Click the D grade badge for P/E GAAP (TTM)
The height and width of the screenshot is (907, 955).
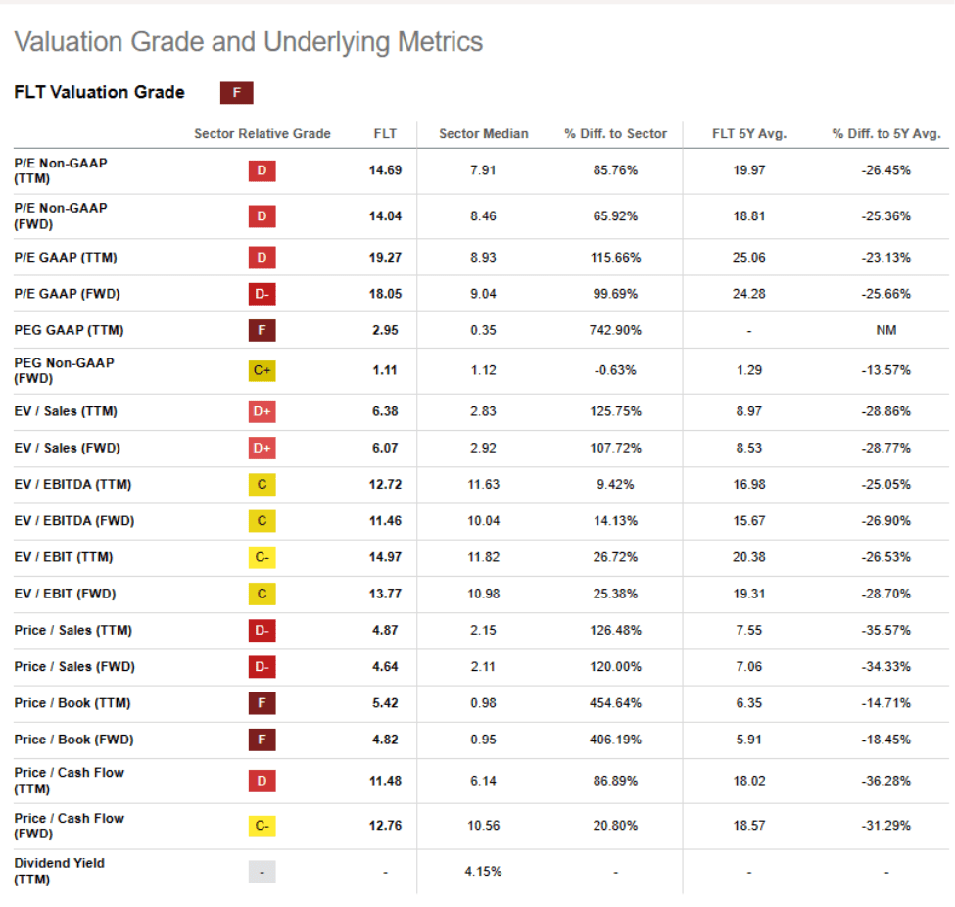(262, 257)
